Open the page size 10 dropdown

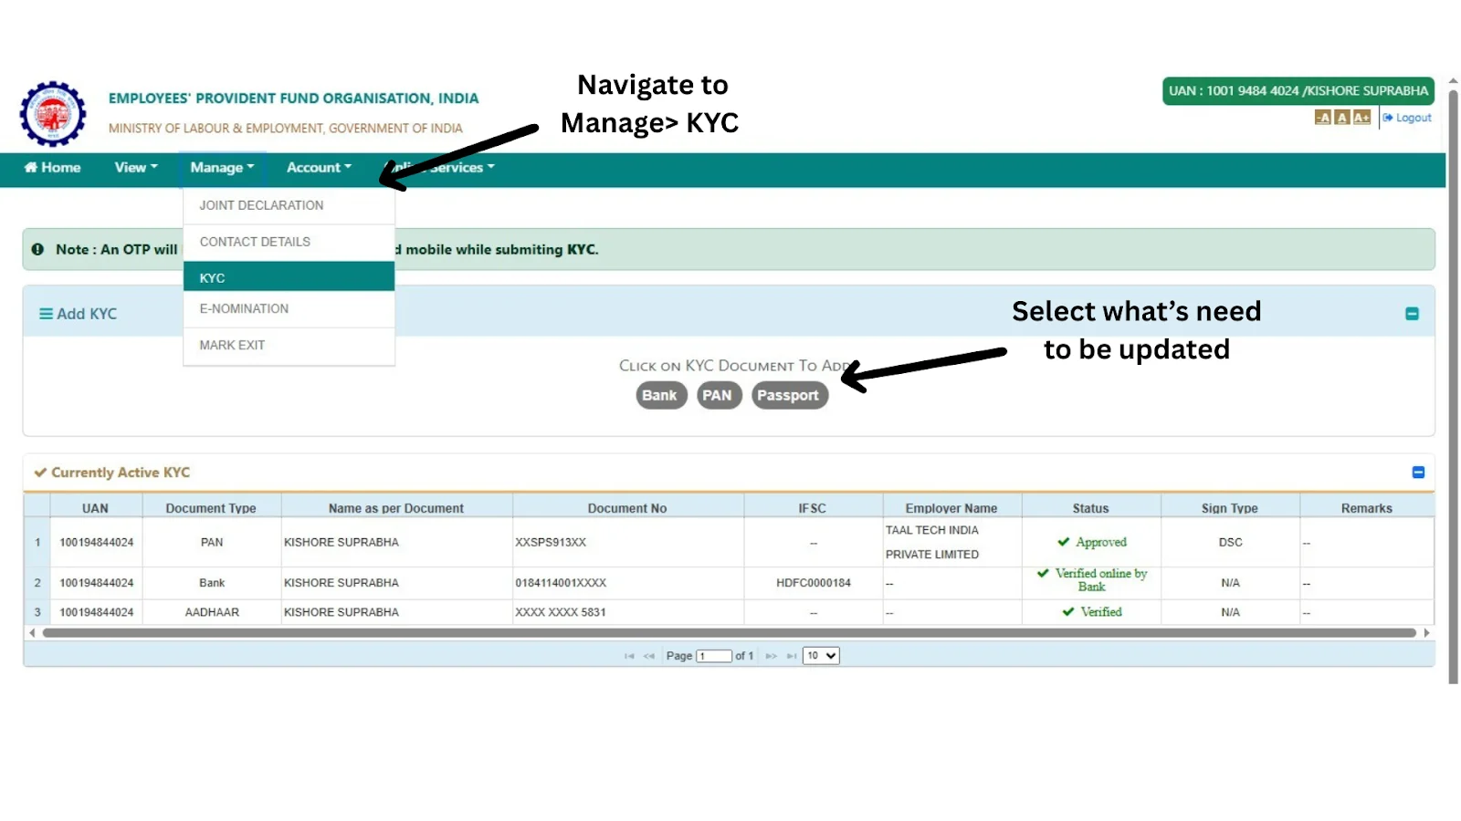point(819,655)
